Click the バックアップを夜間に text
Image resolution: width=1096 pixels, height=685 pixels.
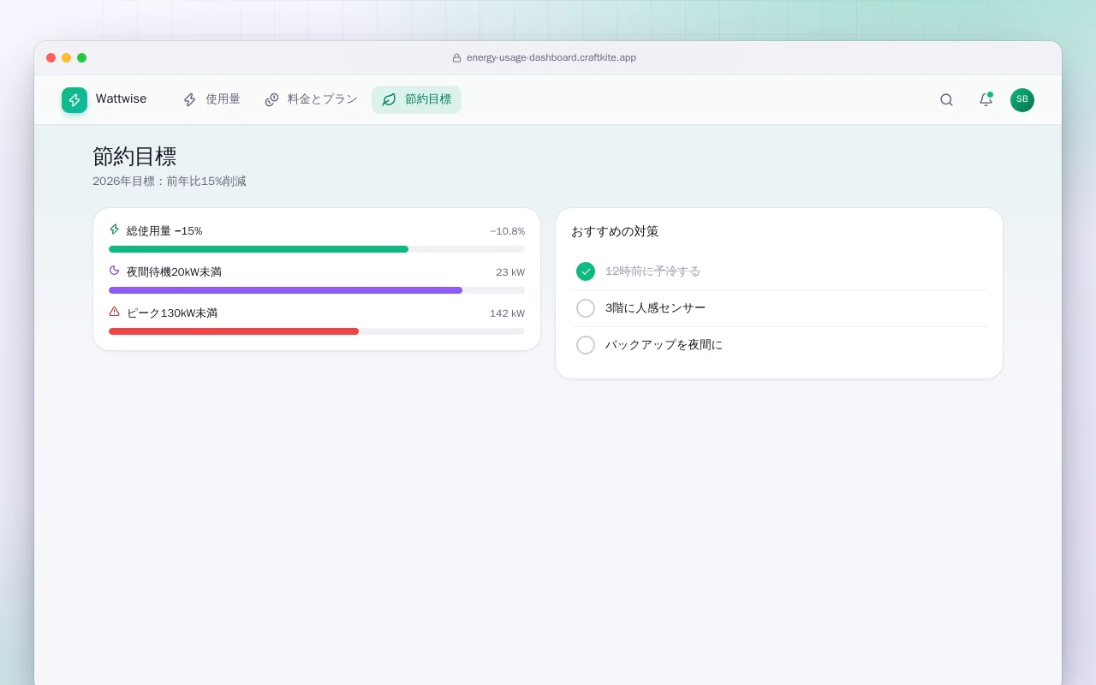click(x=664, y=345)
